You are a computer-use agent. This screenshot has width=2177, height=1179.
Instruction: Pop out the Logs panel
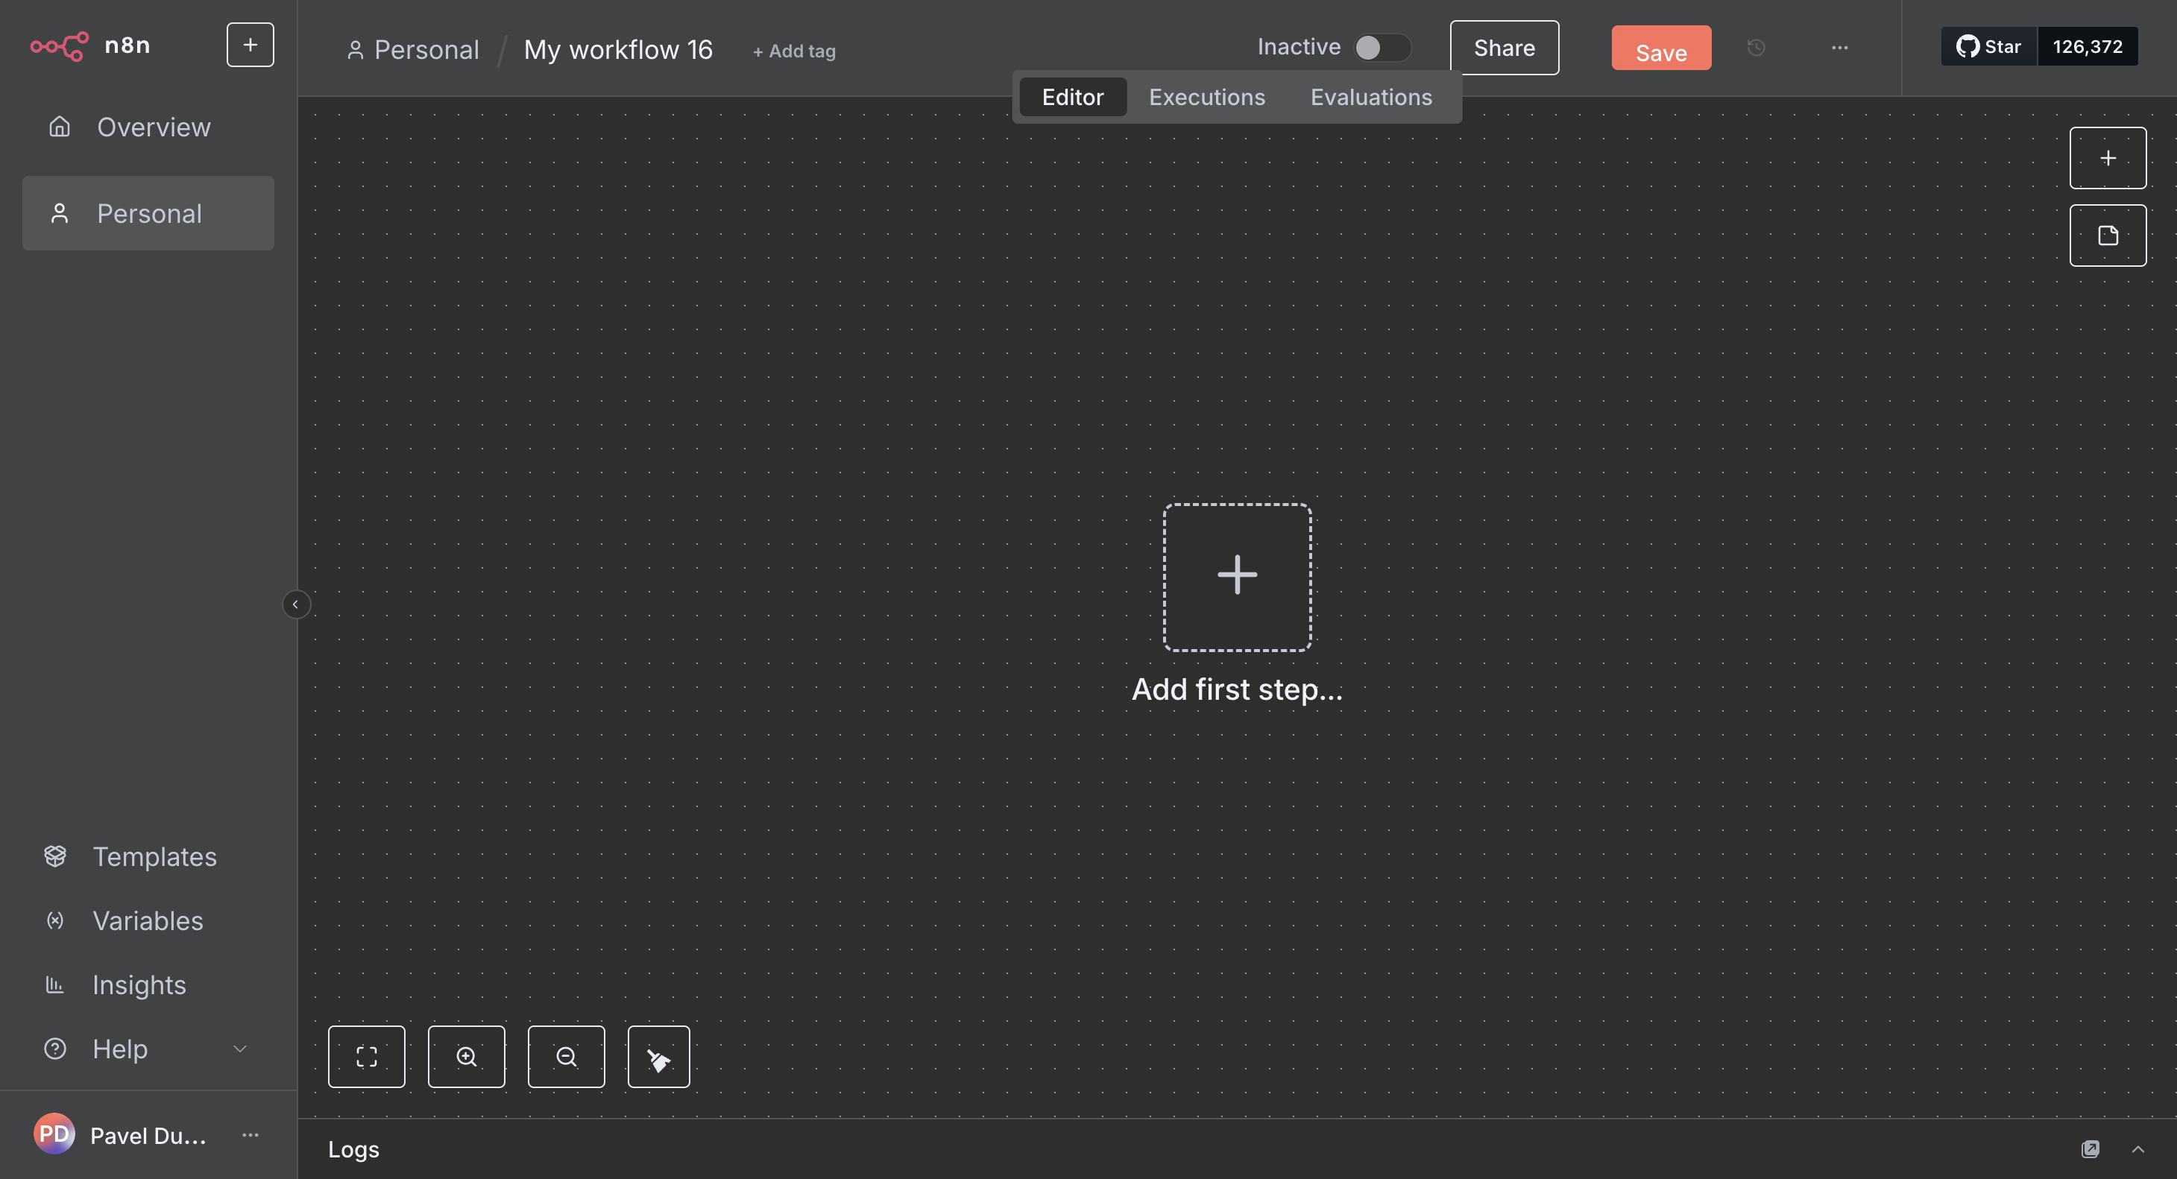tap(2090, 1148)
